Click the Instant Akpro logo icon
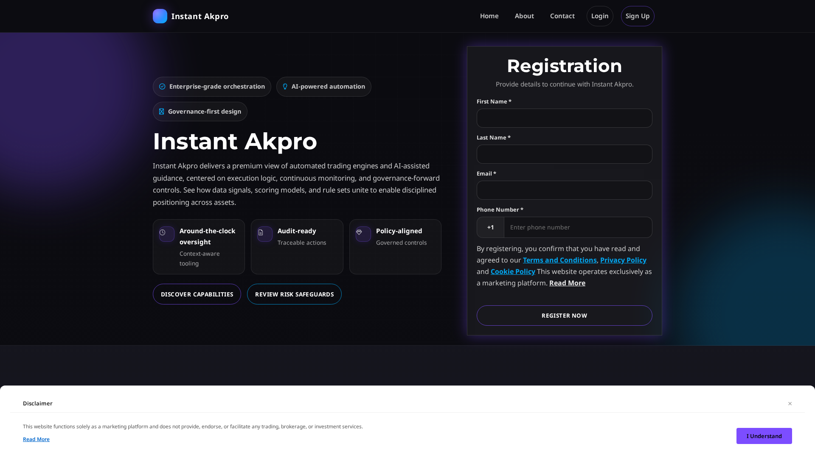This screenshot has width=815, height=458. coord(160,16)
